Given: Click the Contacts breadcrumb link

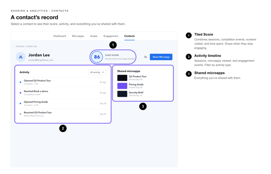Looking at the screenshot, I should [20, 46].
